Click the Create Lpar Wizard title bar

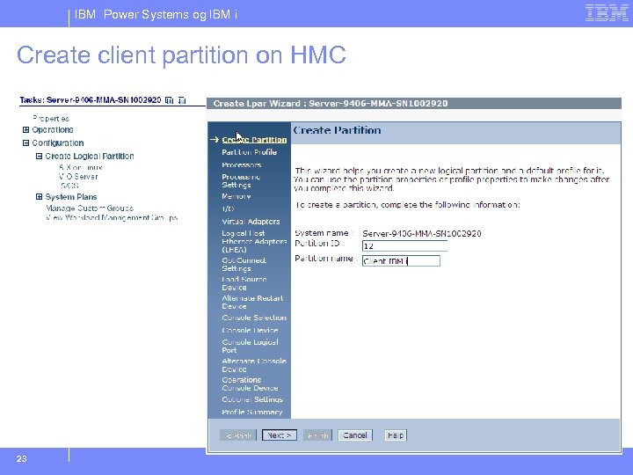coord(414,104)
